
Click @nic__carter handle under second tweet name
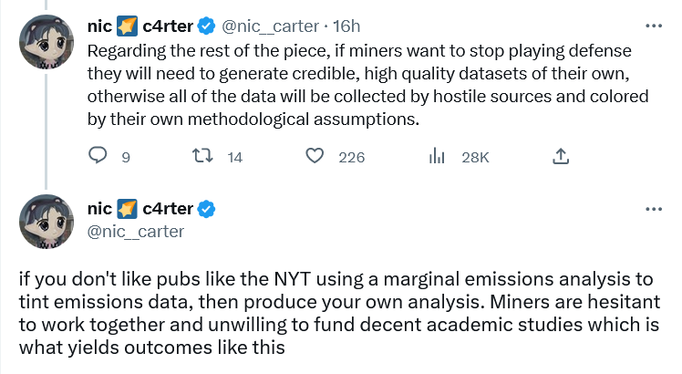[x=135, y=232]
